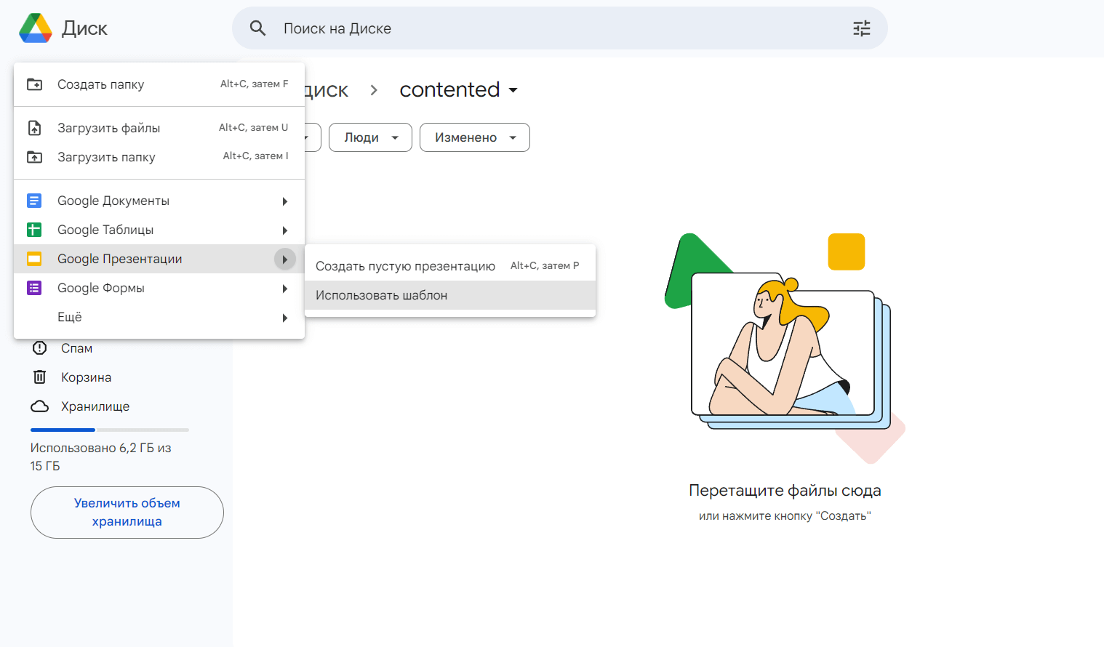This screenshot has height=647, width=1104.
Task: Click the Использовано 6,2 ГБ из 15 ГБ text
Action: [100, 457]
